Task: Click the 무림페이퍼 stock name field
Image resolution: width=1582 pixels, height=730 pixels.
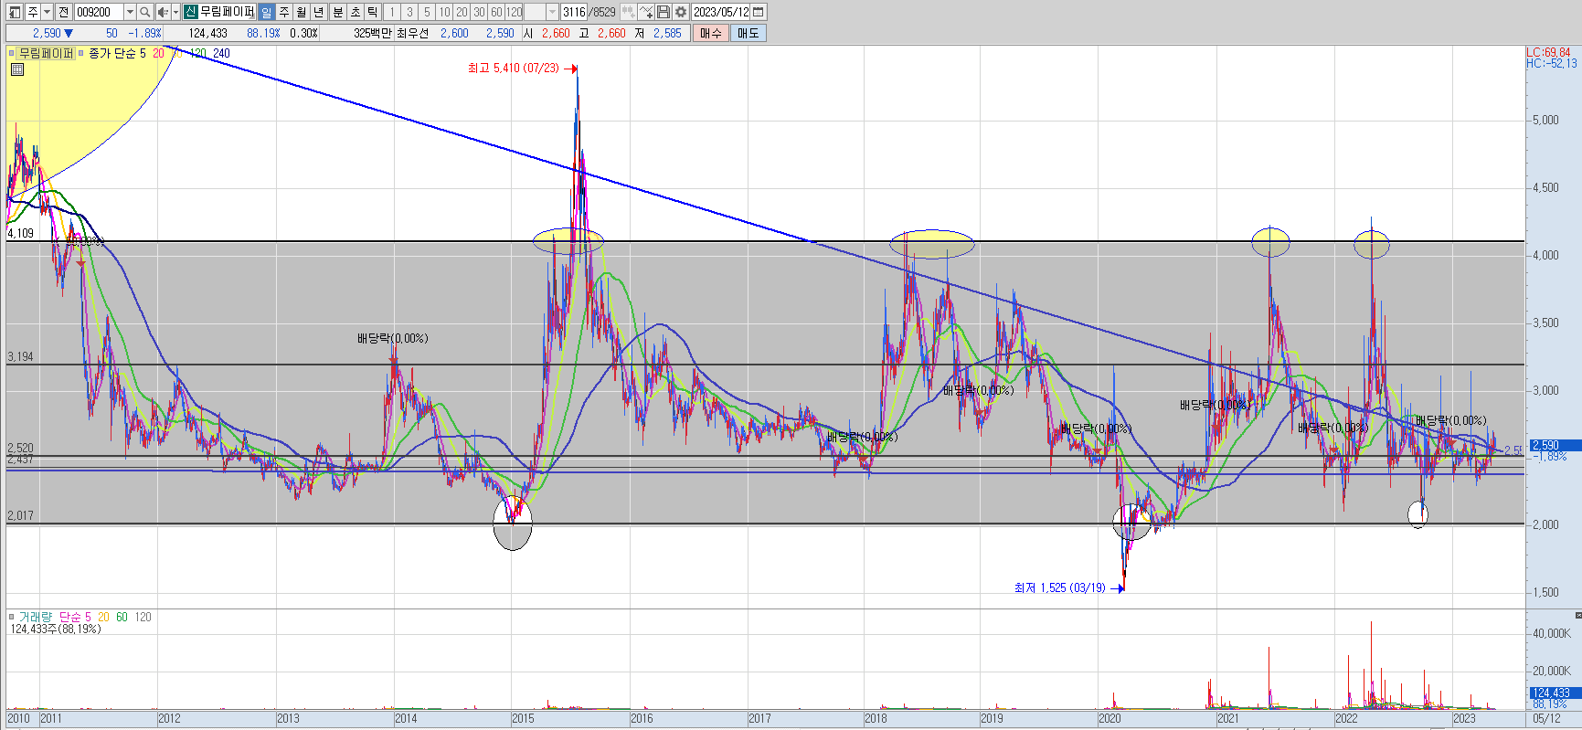Action: (227, 12)
